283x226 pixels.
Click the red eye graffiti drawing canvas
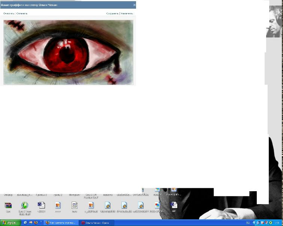(x=68, y=52)
